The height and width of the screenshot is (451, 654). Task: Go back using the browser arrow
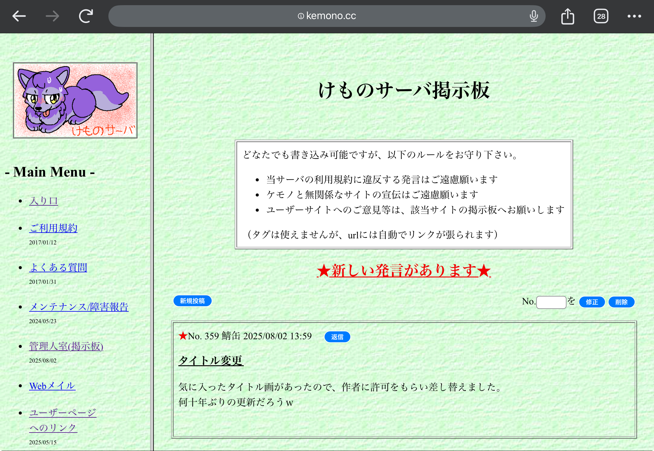pyautogui.click(x=19, y=16)
